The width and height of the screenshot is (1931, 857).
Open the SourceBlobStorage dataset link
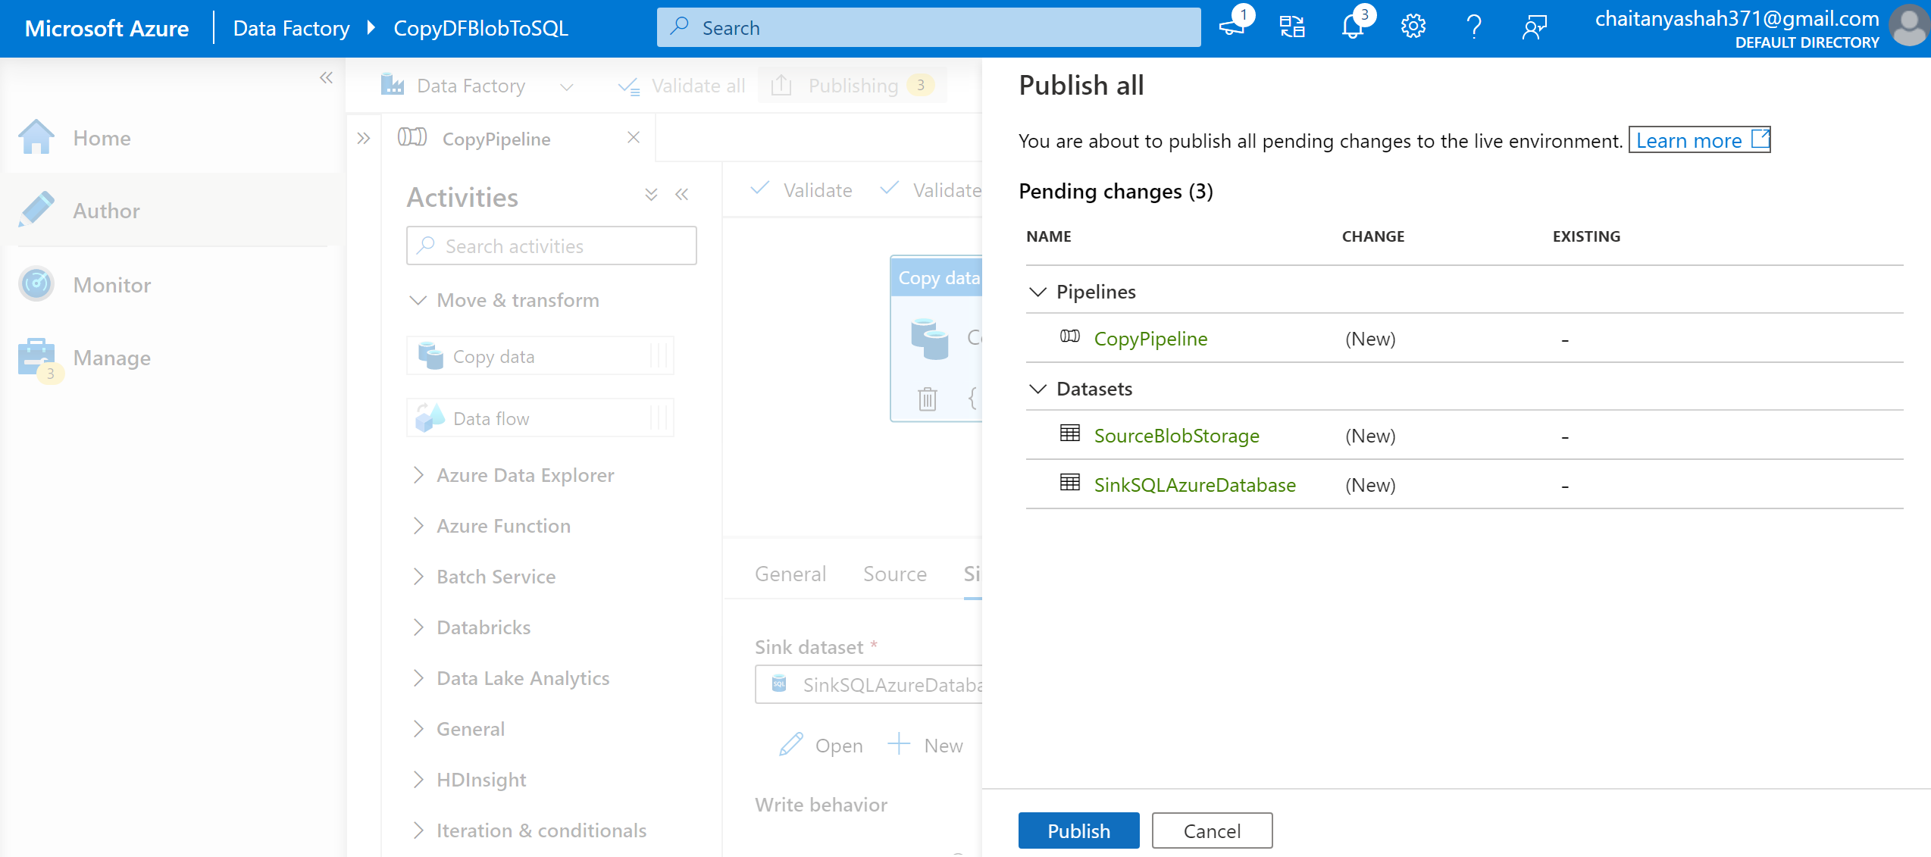coord(1176,436)
